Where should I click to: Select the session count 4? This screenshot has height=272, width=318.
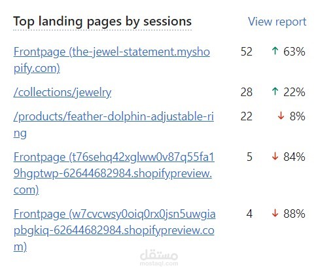point(249,214)
